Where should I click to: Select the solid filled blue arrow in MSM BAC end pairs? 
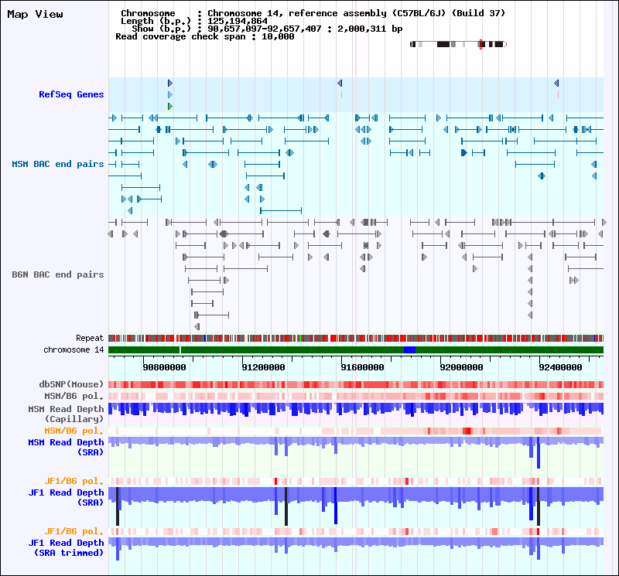[x=464, y=152]
